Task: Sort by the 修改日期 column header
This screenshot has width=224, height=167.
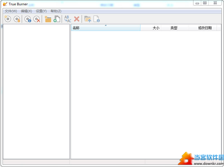Action: [203, 28]
